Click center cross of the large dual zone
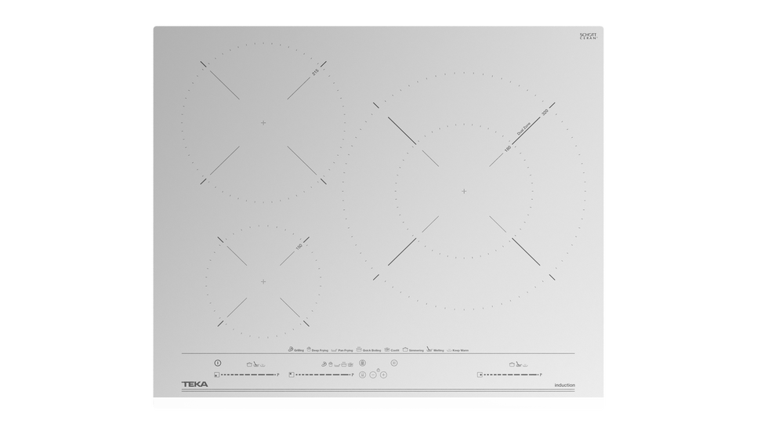772x434 pixels. click(464, 190)
